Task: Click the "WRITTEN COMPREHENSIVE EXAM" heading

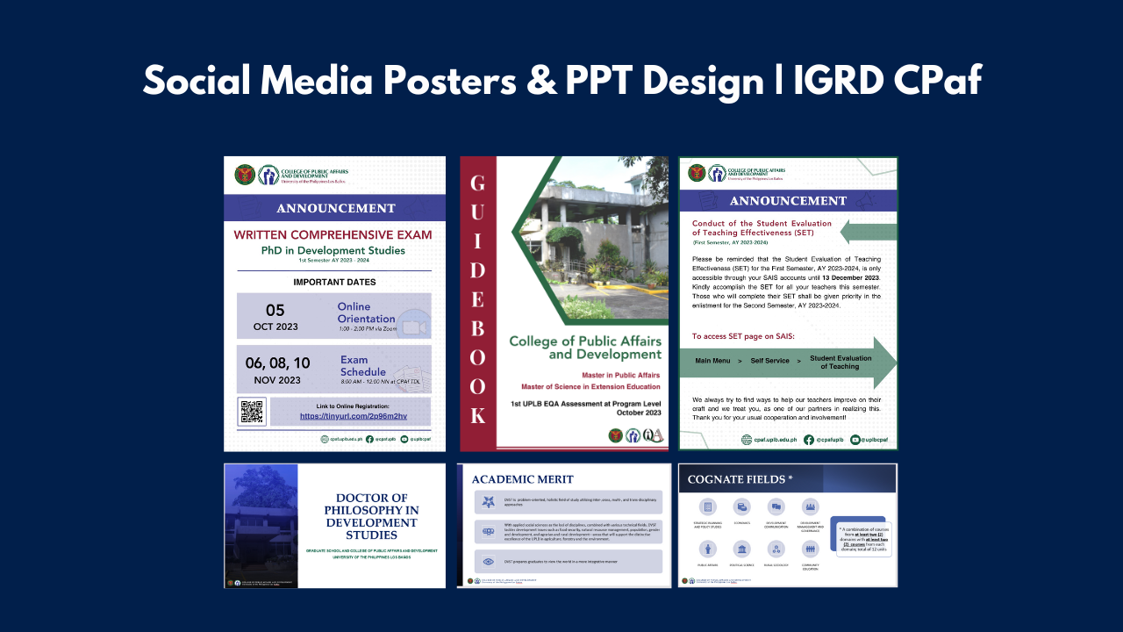Action: [333, 234]
